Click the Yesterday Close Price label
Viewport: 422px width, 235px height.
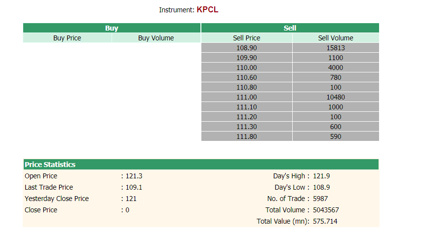coord(57,199)
